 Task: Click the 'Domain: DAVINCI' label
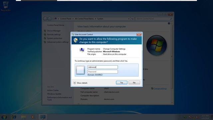point(95,75)
